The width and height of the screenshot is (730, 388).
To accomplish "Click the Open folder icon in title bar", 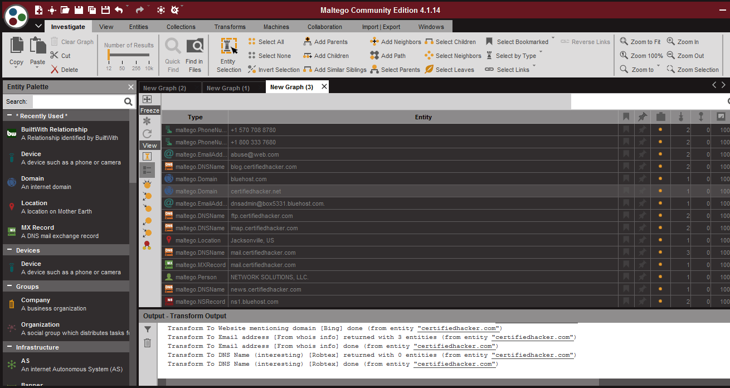I will 65,10.
